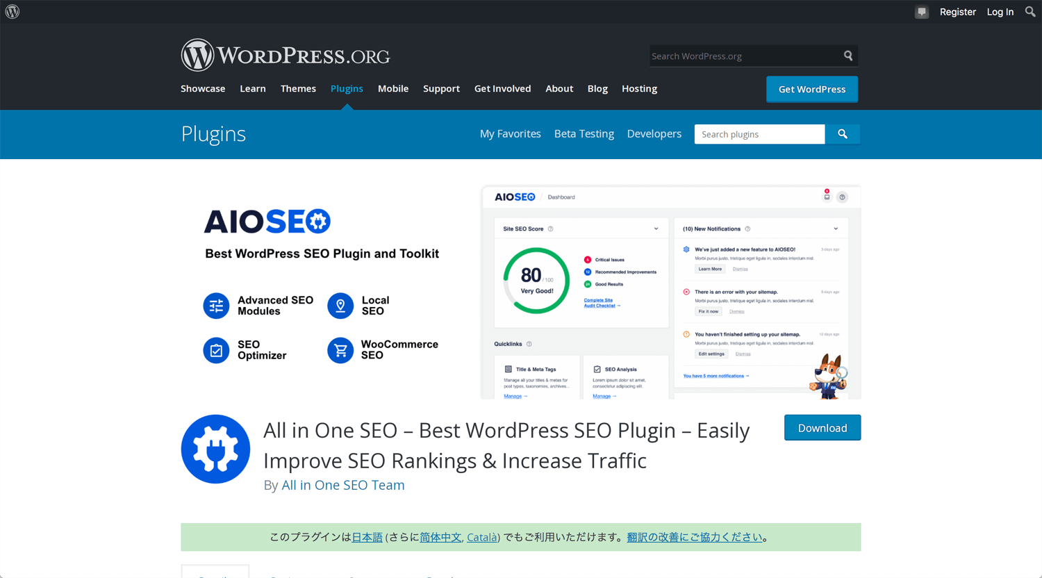Viewport: 1042px width, 578px height.
Task: Open My Favorites link
Action: [x=510, y=134]
